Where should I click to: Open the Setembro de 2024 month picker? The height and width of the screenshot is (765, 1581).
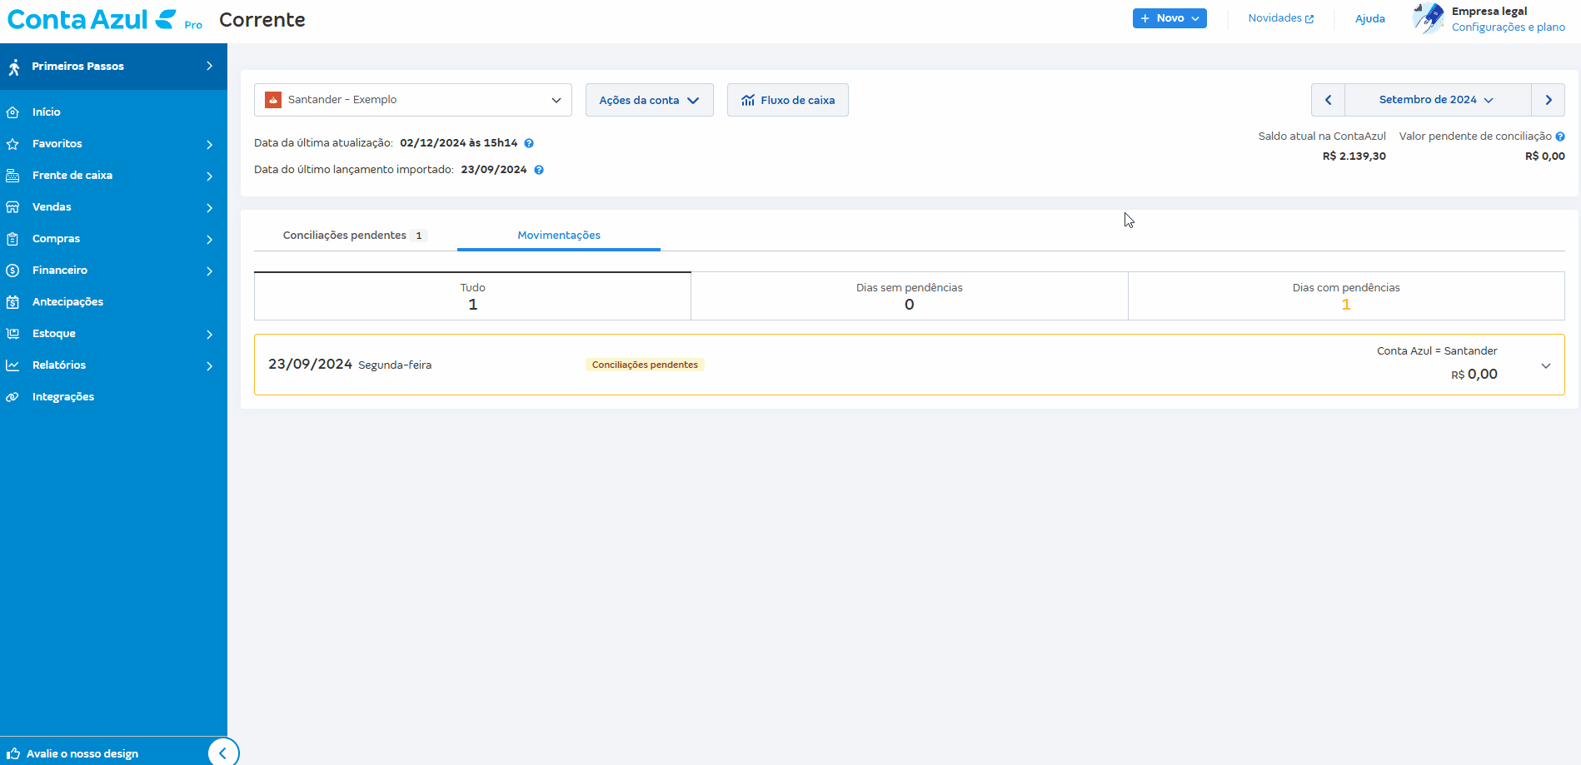[1437, 100]
